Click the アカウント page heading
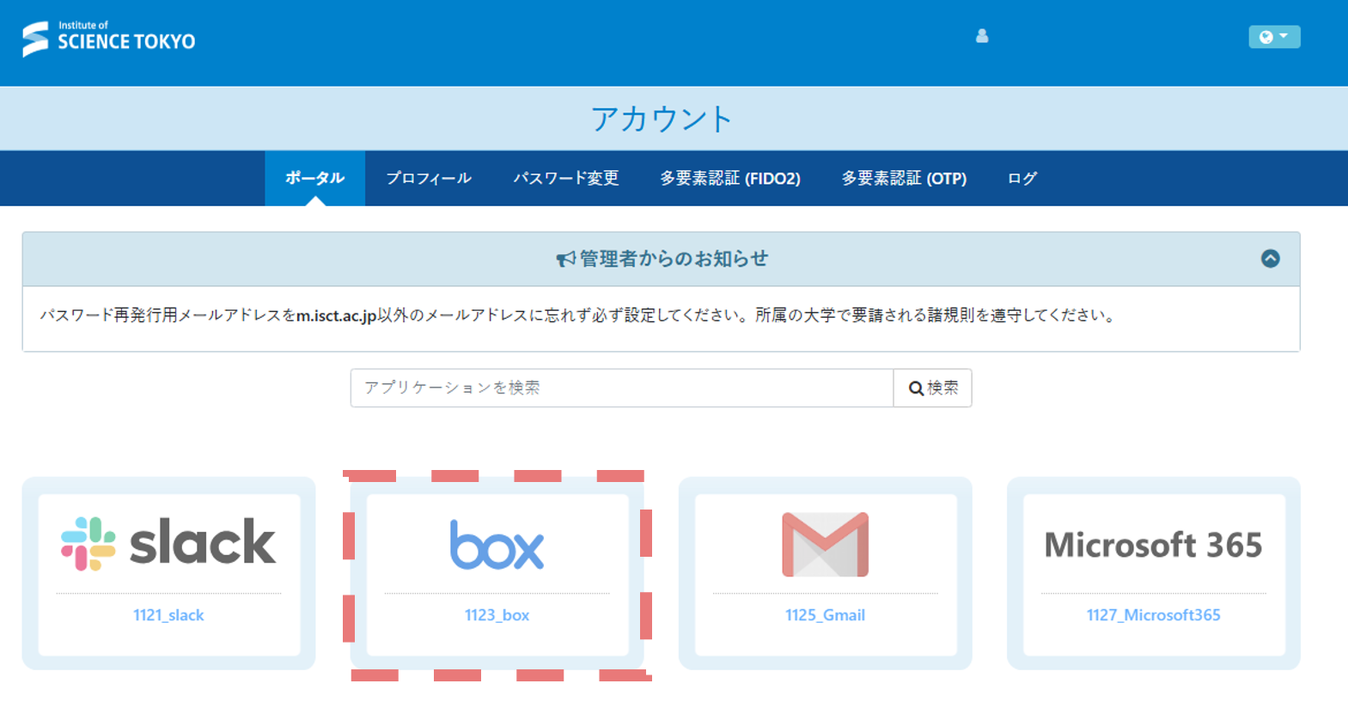Viewport: 1348px width, 708px height. click(662, 119)
